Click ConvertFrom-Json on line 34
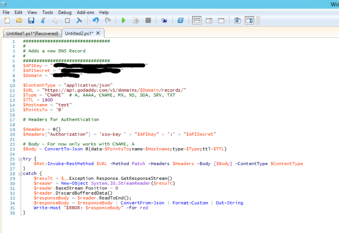Viewport: 339px width, 233px height. tap(142, 203)
